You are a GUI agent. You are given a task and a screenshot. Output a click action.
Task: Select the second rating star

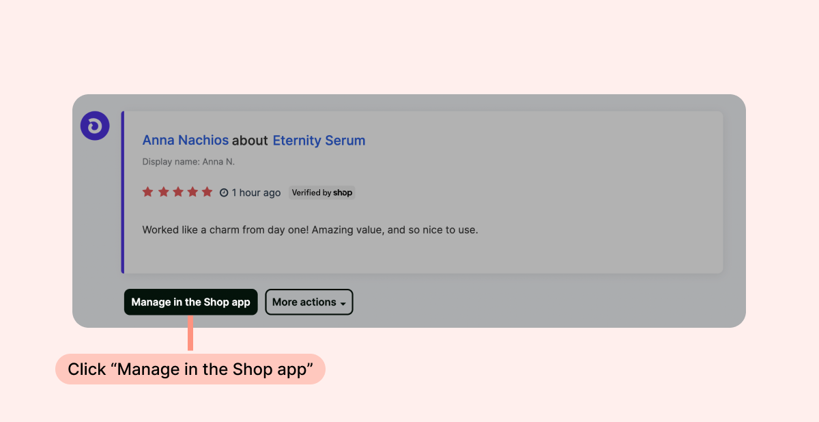(163, 192)
